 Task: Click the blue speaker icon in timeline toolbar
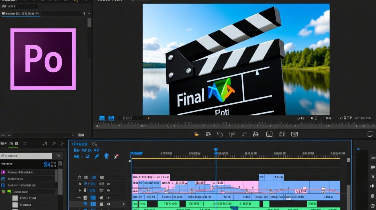[76, 156]
